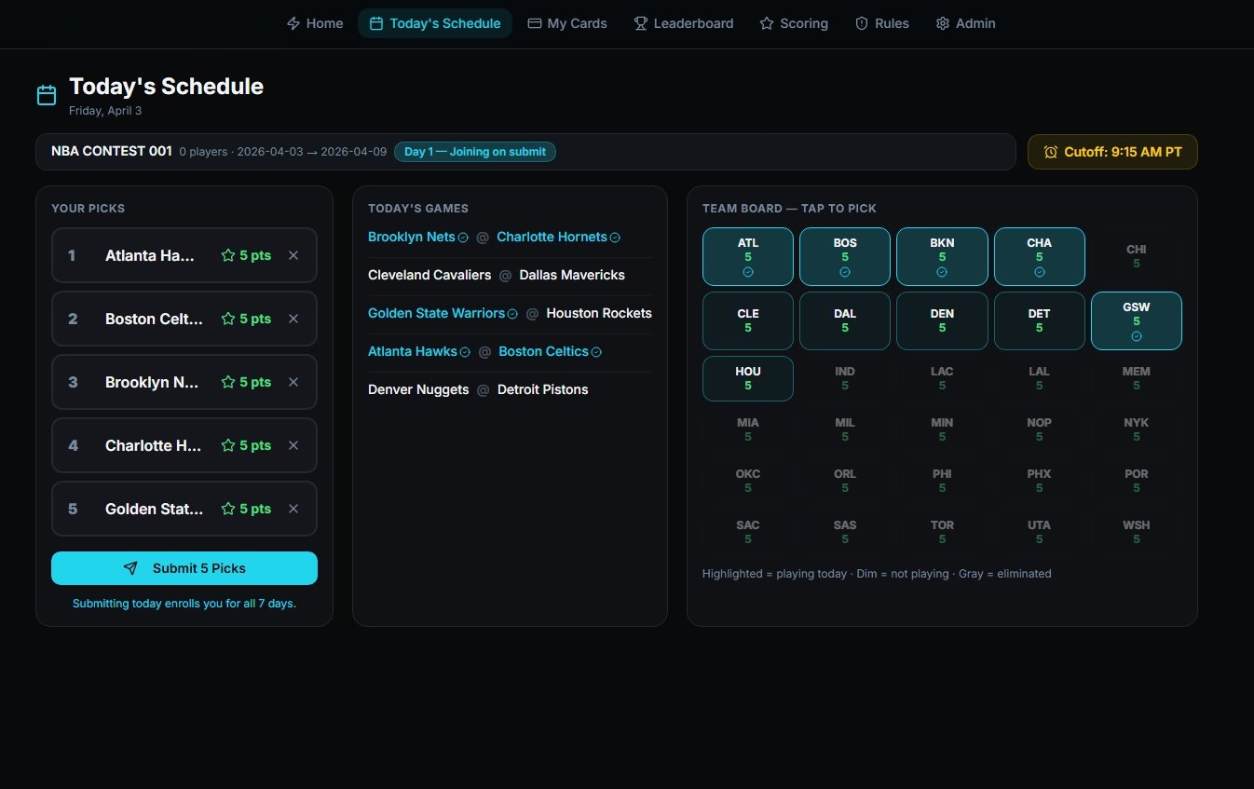Select the HOU team tile
This screenshot has width=1254, height=789.
click(747, 378)
